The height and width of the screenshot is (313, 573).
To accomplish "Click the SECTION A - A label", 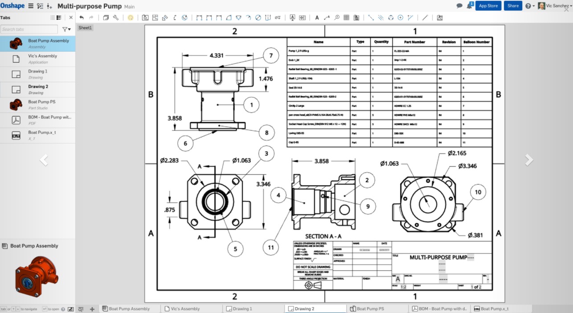I will click(323, 237).
